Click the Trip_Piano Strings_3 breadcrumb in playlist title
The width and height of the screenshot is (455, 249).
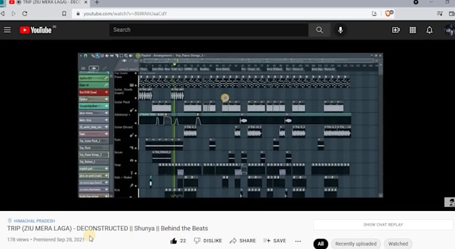click(x=189, y=55)
